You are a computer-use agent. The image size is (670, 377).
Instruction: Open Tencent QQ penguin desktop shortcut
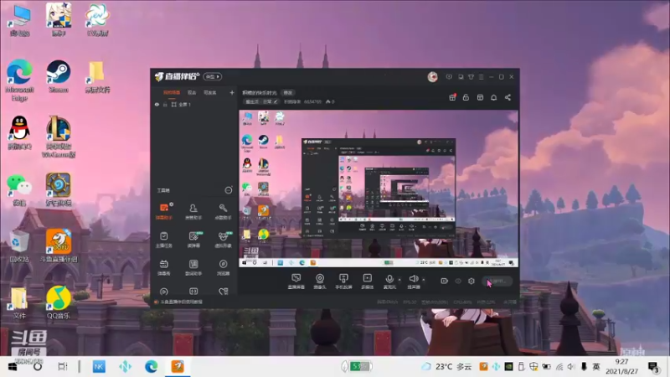tap(19, 133)
